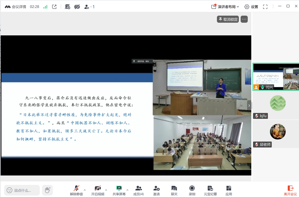
Task: Click the bjfu participant avatar
Action: [278, 103]
